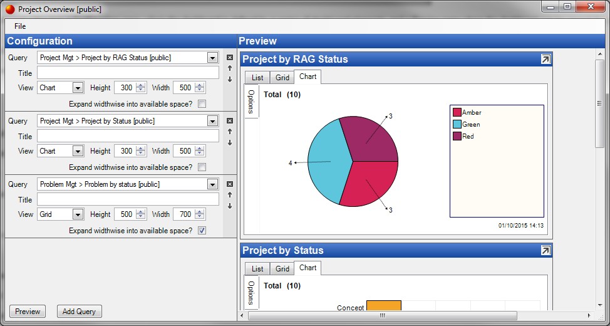Open the Problem by status query dropdown
Screen dimensions: 610x326
[212, 184]
